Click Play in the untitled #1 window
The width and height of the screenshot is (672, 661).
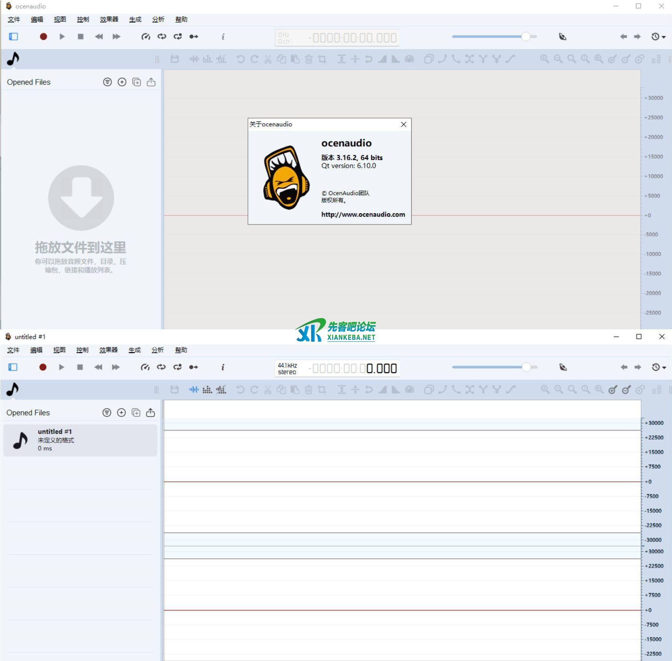point(61,367)
